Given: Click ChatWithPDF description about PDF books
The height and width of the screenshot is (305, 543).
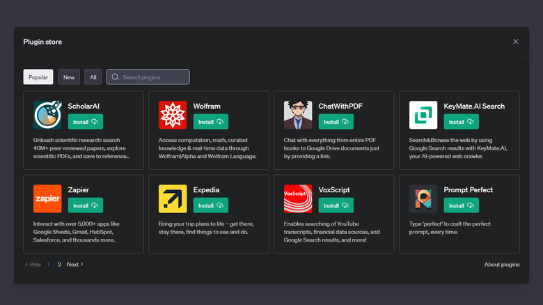Looking at the screenshot, I should (332, 148).
